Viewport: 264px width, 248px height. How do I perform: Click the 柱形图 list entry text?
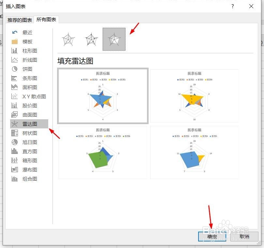coord(30,51)
